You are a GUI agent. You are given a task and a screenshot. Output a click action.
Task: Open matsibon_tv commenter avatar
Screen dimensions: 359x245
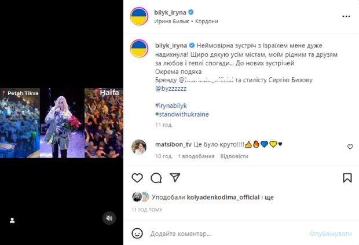click(138, 147)
